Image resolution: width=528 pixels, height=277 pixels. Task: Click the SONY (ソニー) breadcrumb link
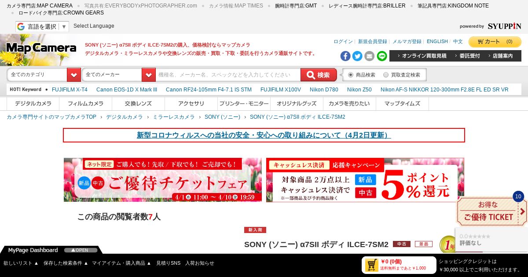[x=222, y=117]
